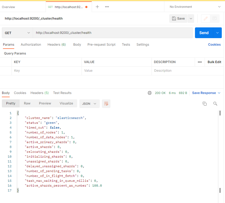Open a new request tab with plus icon

pyautogui.click(x=97, y=7)
